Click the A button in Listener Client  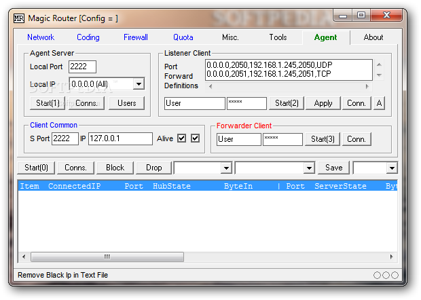click(x=379, y=103)
